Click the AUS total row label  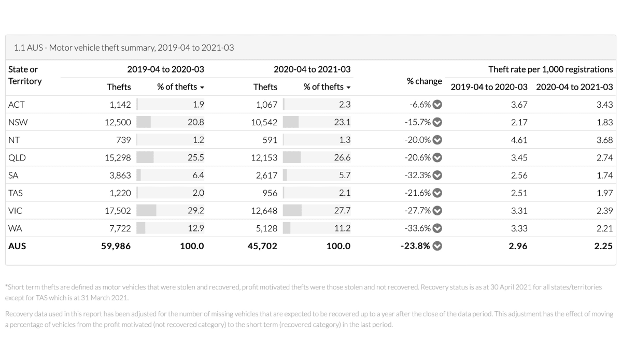point(17,245)
